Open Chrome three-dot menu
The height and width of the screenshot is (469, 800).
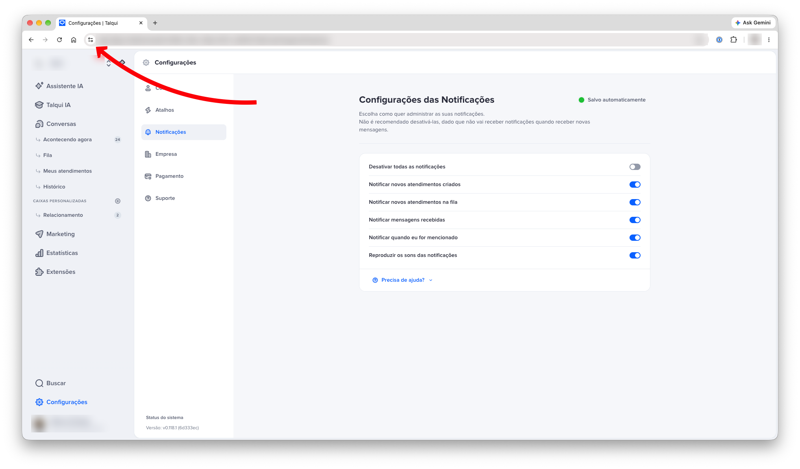tap(769, 40)
